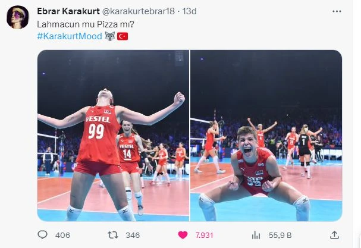This screenshot has width=361, height=248.
Task: Click the @karakurtebrar18 handle
Action: [x=138, y=11]
